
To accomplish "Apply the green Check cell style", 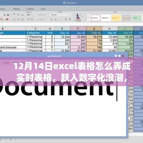I will tap(137, 18).
